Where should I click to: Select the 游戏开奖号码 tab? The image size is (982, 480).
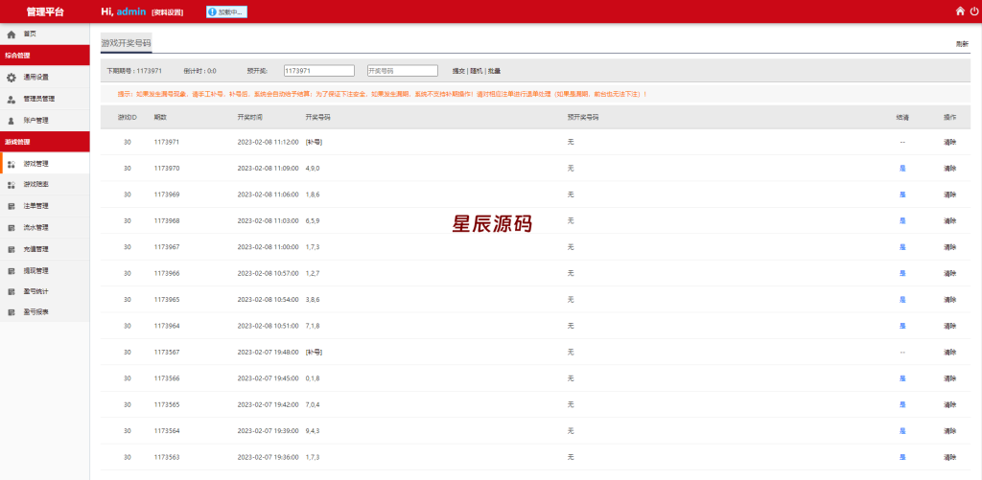click(x=126, y=44)
